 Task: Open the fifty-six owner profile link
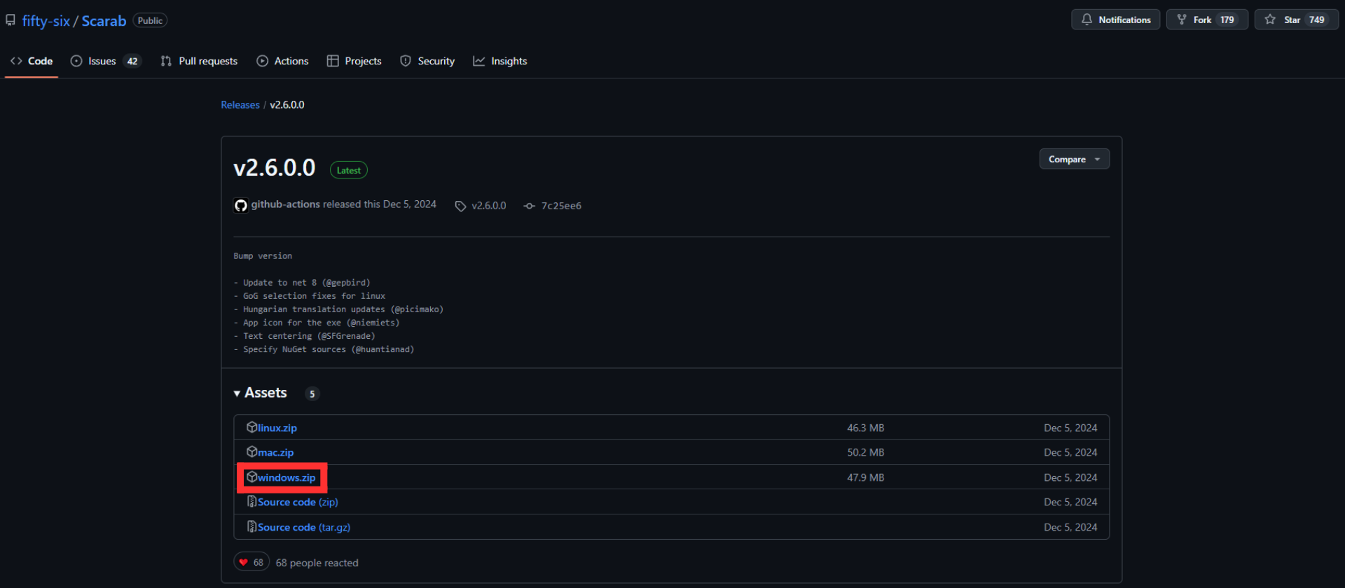pos(46,21)
